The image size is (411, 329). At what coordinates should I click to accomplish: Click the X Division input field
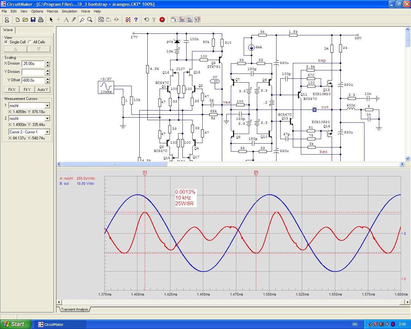click(x=33, y=64)
